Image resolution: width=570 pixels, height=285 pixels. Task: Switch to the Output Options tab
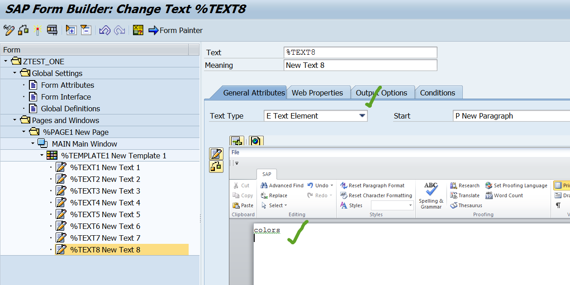point(381,93)
